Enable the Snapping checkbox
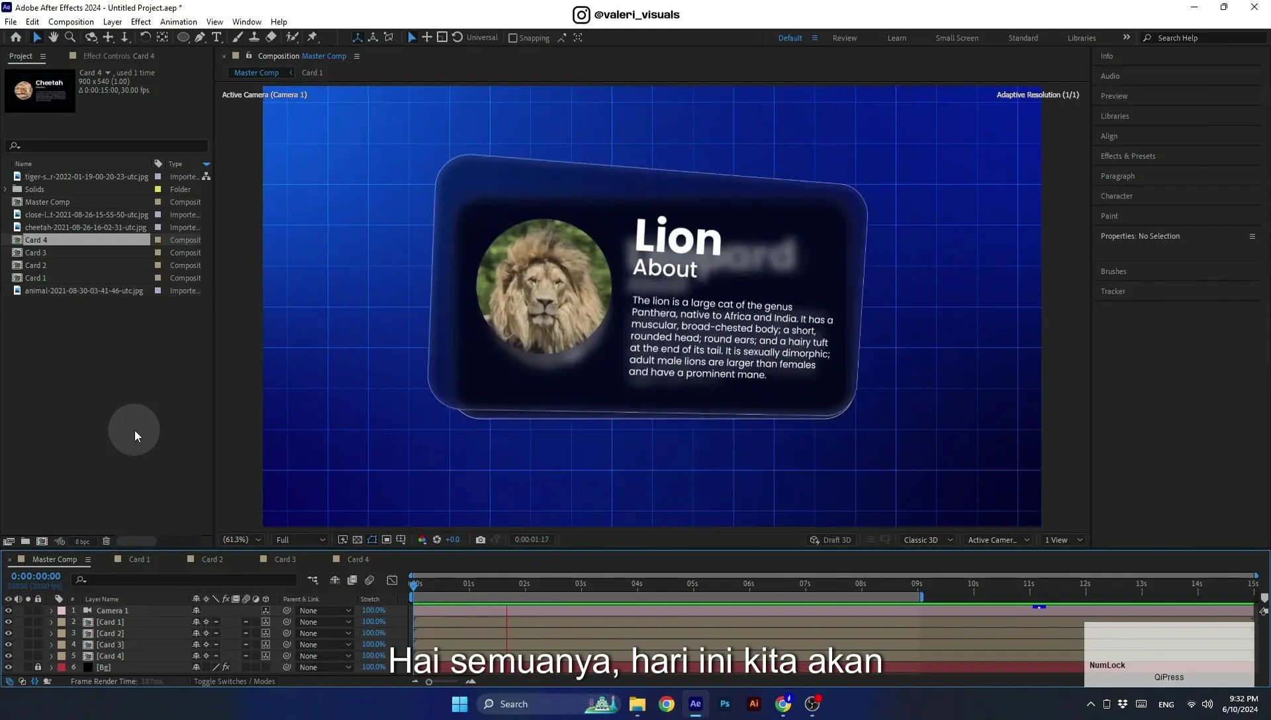 (512, 38)
